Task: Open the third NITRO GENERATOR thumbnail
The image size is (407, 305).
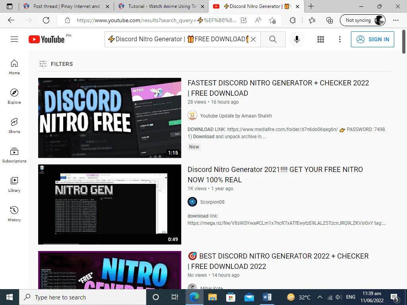Action: (x=110, y=270)
